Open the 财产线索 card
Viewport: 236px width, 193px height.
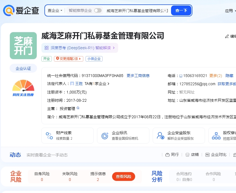[x=68, y=136]
